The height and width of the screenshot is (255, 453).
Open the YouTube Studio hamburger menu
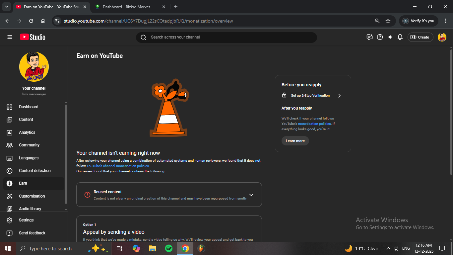pyautogui.click(x=10, y=37)
